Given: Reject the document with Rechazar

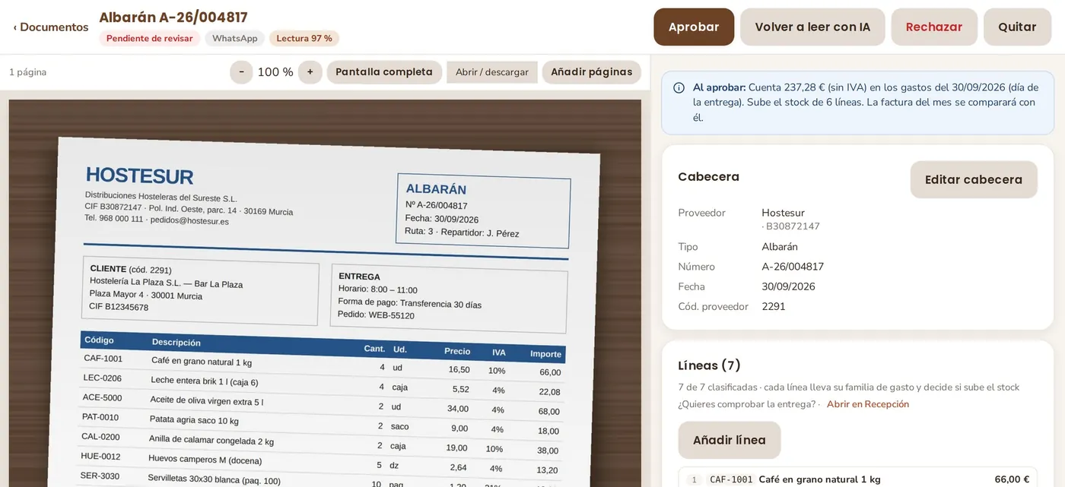Looking at the screenshot, I should point(934,27).
